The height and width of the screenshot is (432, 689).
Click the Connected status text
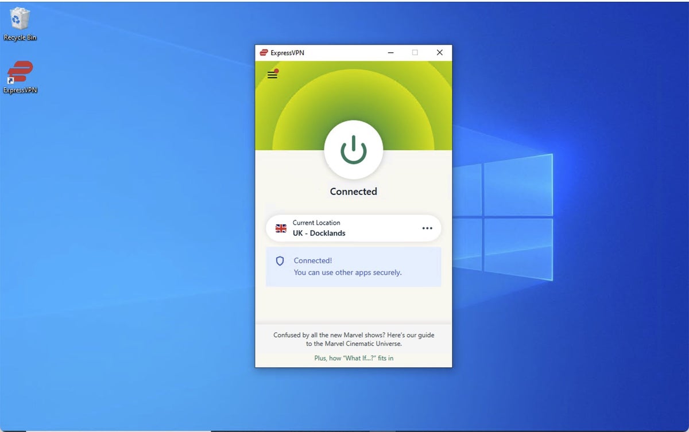354,192
